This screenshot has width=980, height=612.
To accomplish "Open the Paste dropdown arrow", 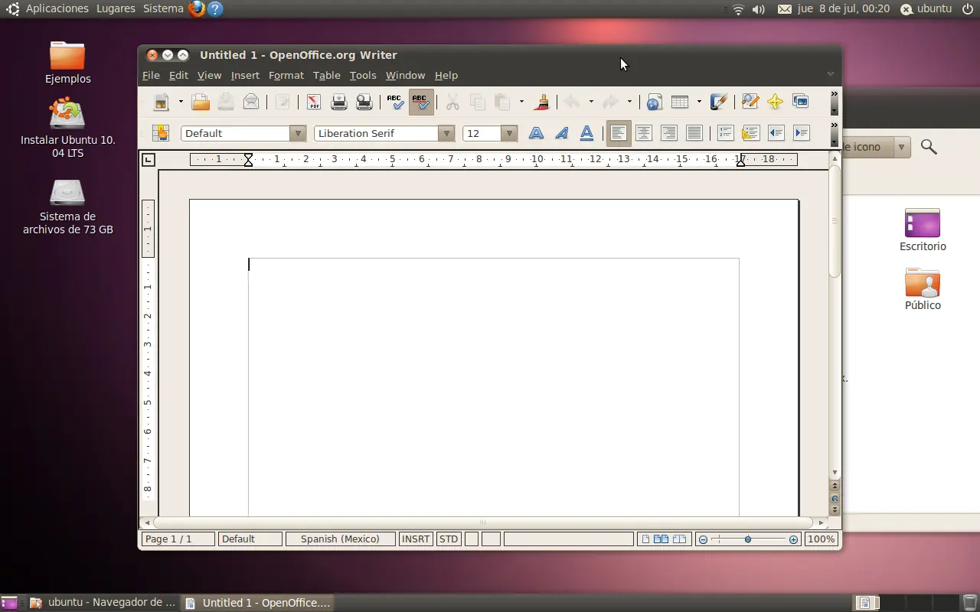I will [521, 102].
